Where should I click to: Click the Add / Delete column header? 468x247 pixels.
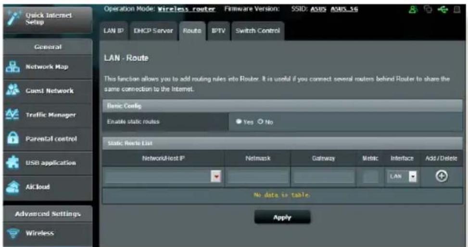(441, 159)
